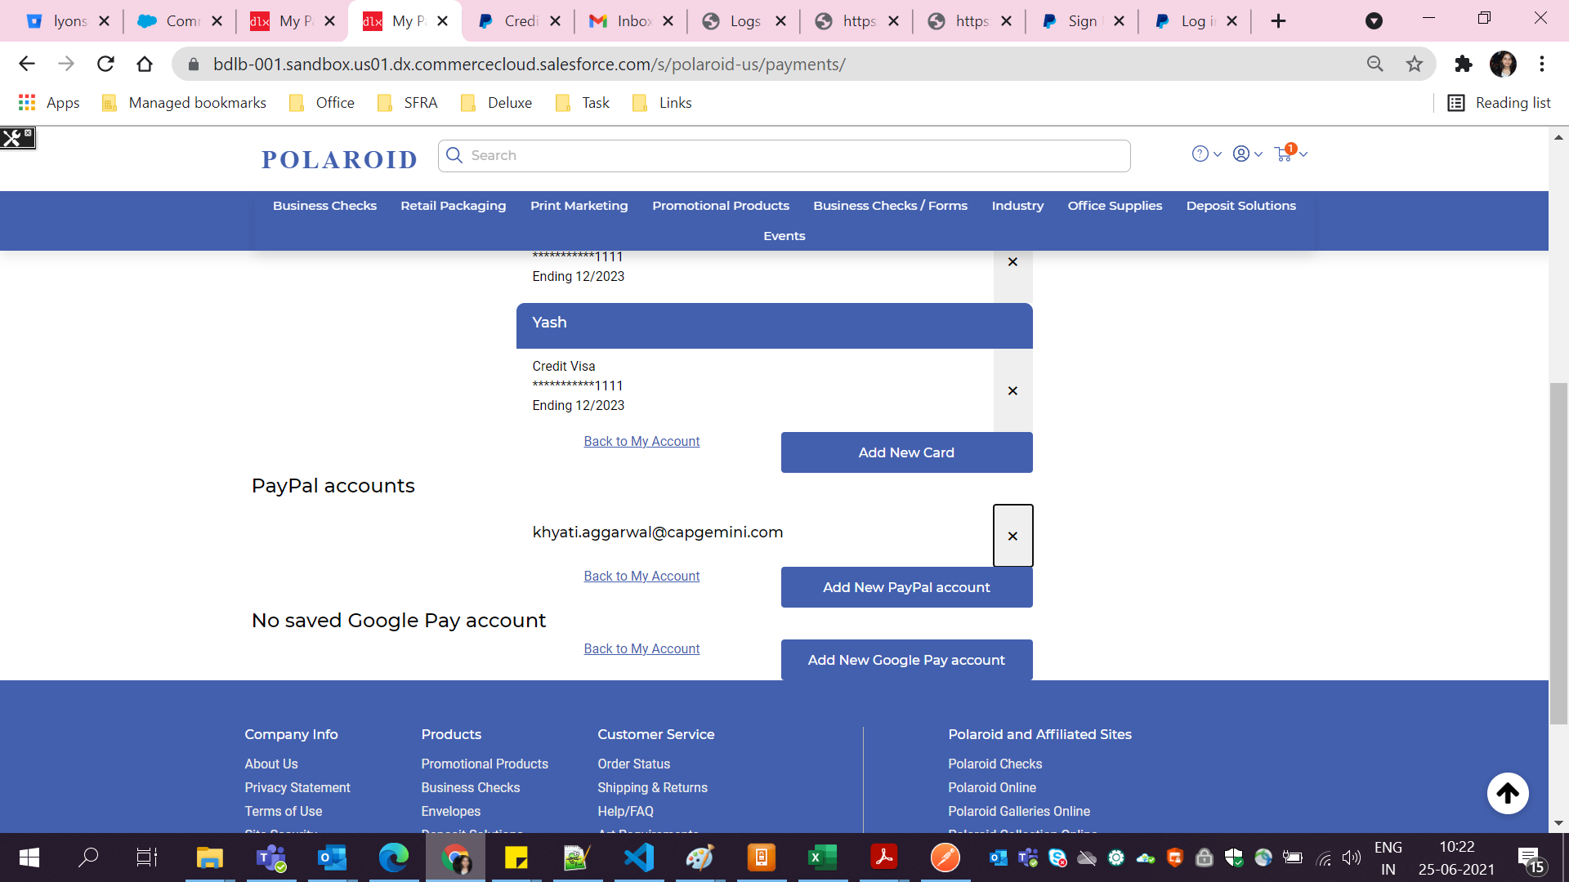Click the browser home icon

145,64
